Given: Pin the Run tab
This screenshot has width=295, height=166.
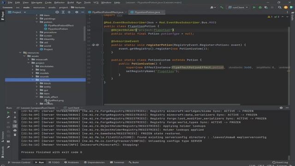Looking at the screenshot, I should [x=8, y=147].
